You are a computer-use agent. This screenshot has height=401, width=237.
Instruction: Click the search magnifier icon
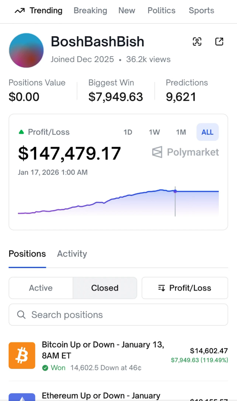[21, 315]
